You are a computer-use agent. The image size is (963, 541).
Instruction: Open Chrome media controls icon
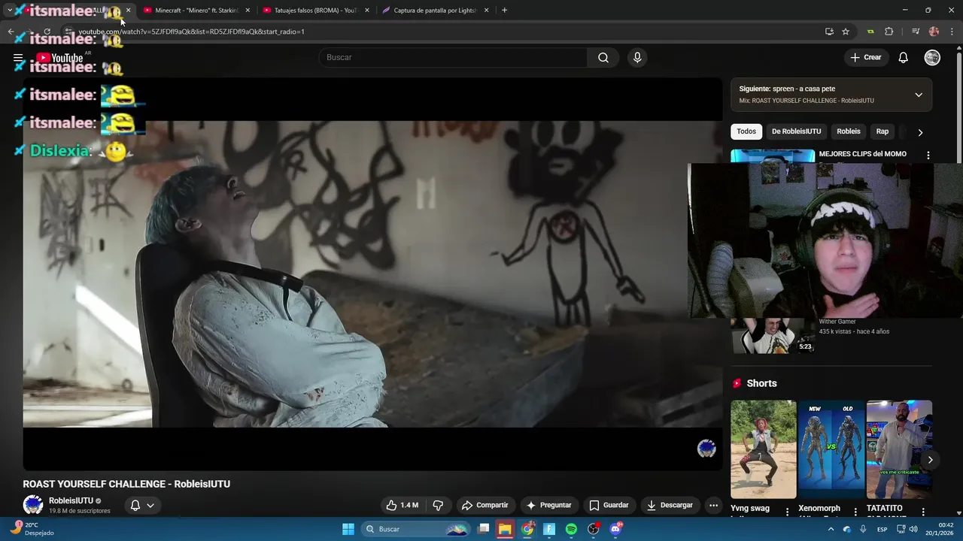click(915, 32)
